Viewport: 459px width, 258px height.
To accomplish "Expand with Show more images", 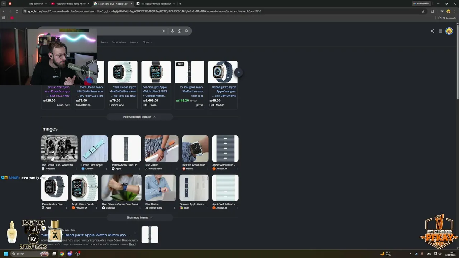I will click(x=139, y=218).
